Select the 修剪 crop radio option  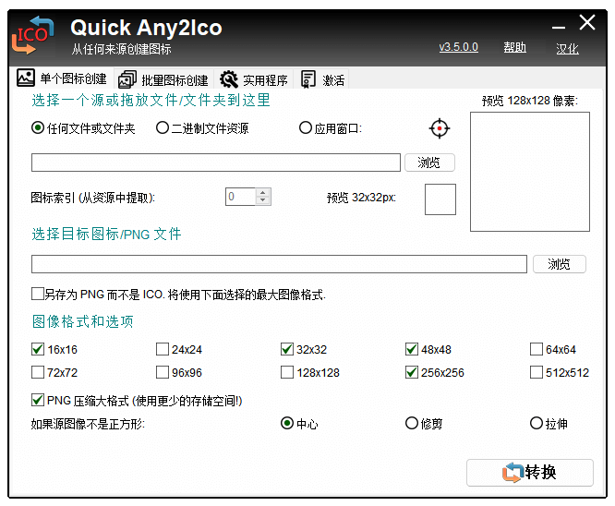[412, 424]
